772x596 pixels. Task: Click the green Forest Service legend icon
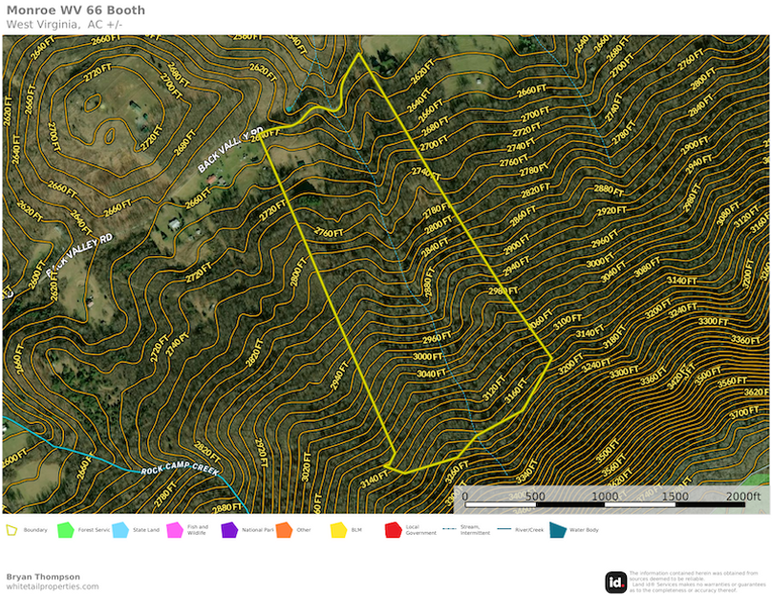[65, 529]
